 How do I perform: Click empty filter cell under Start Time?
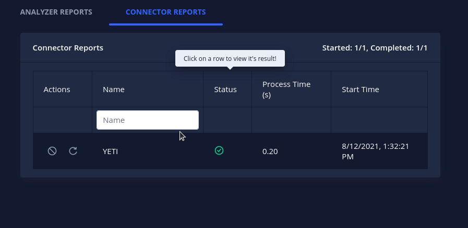pos(379,120)
